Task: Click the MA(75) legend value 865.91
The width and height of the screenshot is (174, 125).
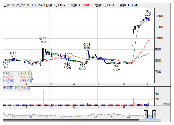Action: coord(26,81)
